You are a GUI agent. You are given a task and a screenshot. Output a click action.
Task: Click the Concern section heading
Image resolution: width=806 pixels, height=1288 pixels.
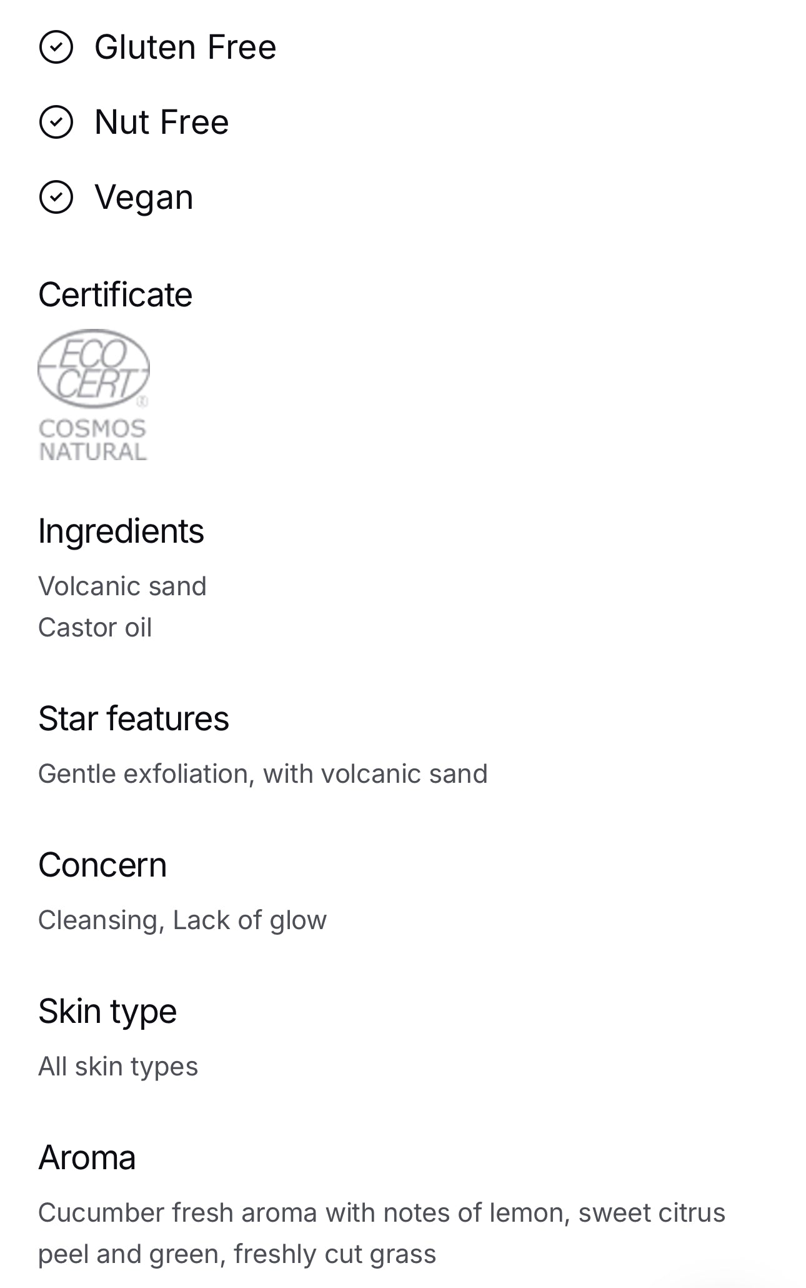click(102, 865)
